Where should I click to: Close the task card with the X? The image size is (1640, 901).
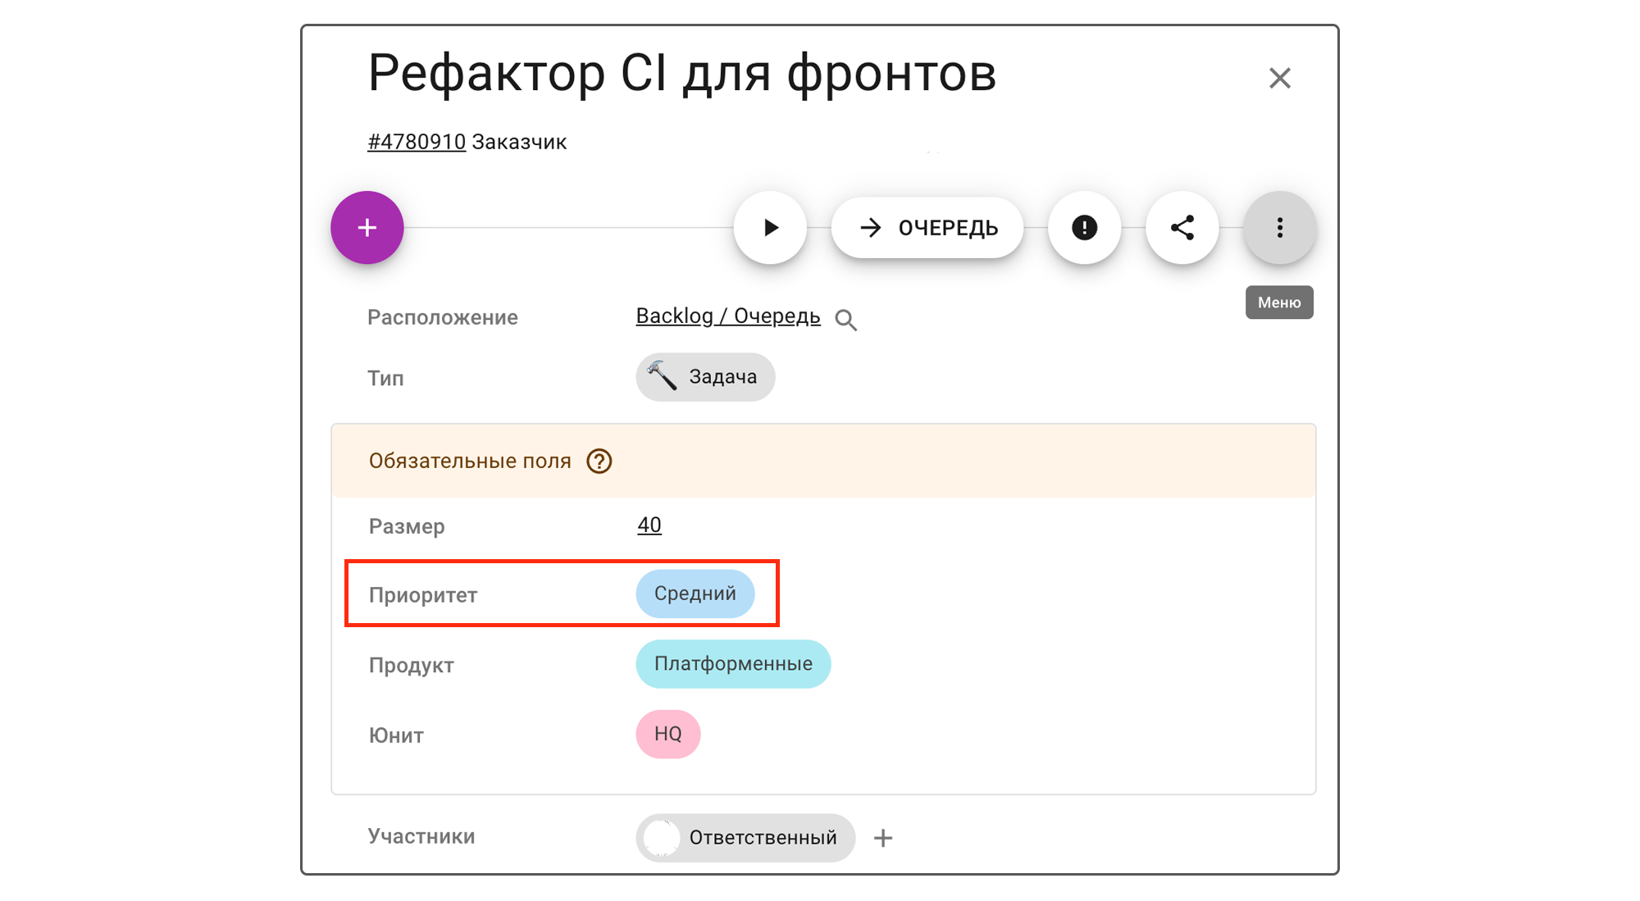(1279, 78)
